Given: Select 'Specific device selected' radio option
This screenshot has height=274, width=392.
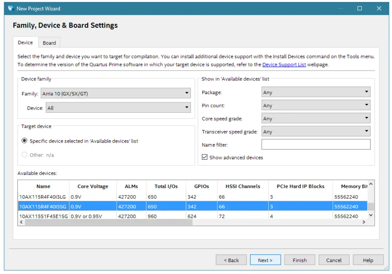Looking at the screenshot, I should [24, 141].
